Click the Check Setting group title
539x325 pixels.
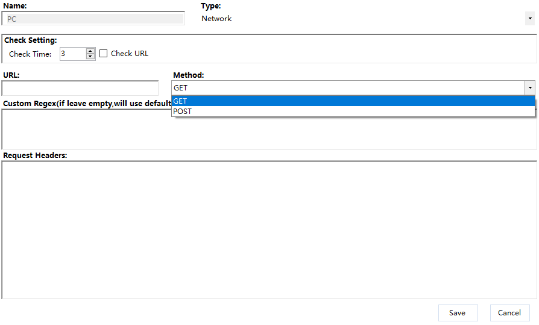click(x=31, y=40)
